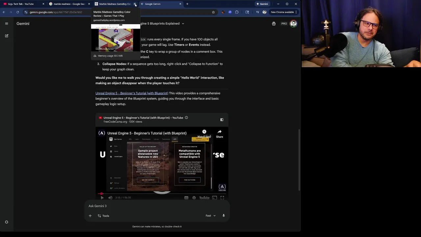Open the Gemini main menu hamburger
421x237 pixels.
coord(6,24)
